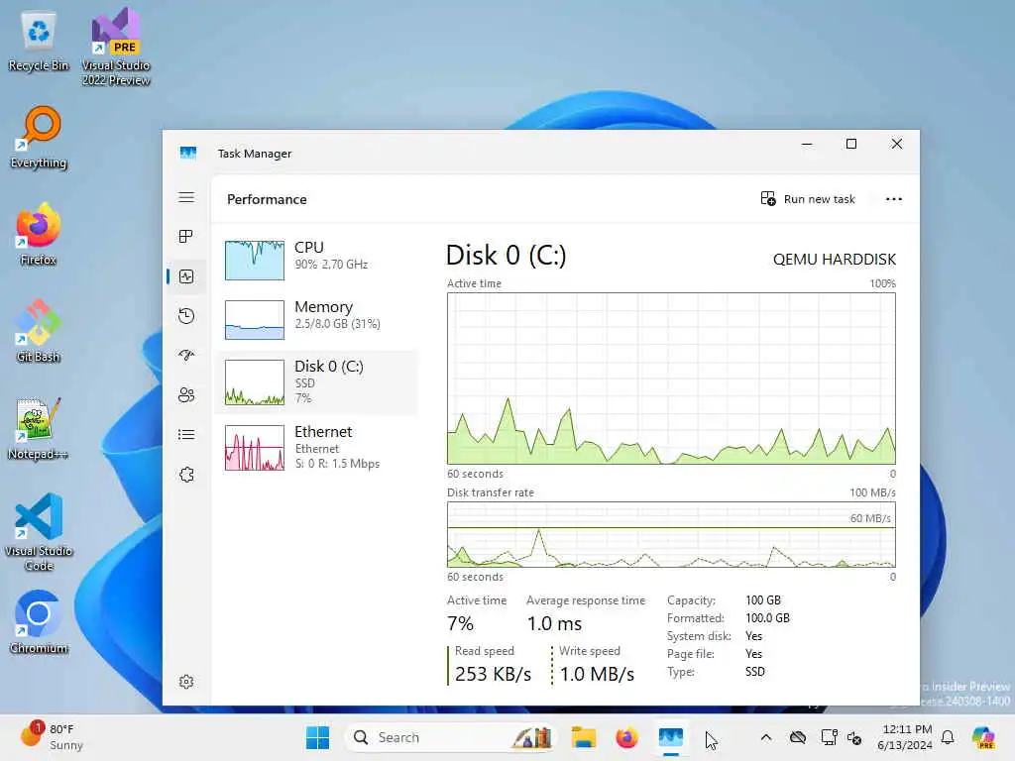The image size is (1015, 761).
Task: Click the Disk transfer rate graph
Action: 671,535
